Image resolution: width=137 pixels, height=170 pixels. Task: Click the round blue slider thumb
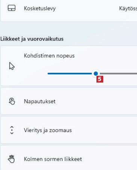click(x=96, y=74)
